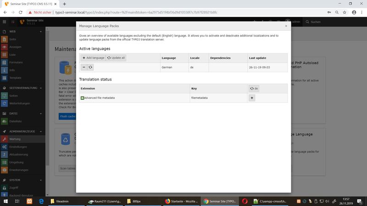The image size is (367, 206).
Task: Reload the browser page
Action: pyautogui.click(x=21, y=12)
